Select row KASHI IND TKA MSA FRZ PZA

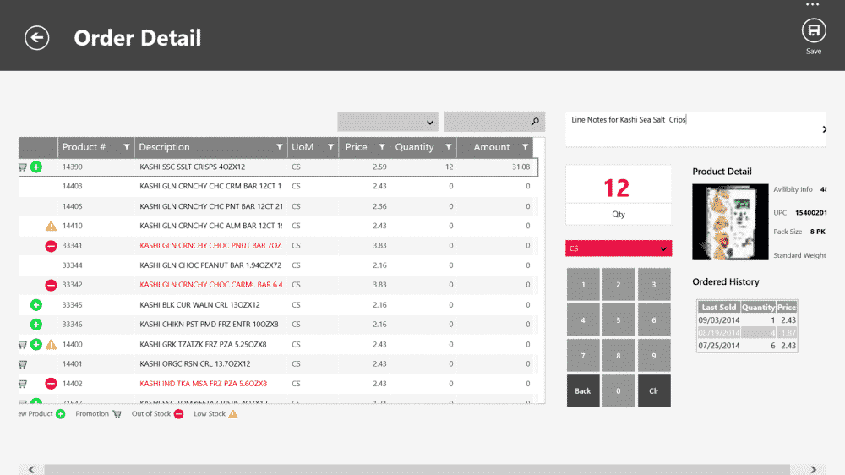tap(277, 384)
